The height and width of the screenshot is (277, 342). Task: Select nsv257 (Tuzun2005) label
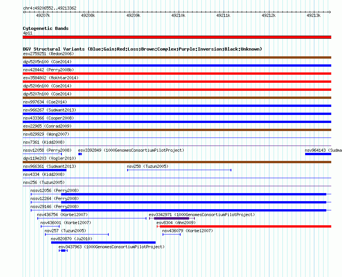coord(65,231)
